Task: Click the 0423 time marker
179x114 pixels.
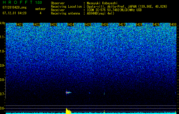Action: coord(54,25)
